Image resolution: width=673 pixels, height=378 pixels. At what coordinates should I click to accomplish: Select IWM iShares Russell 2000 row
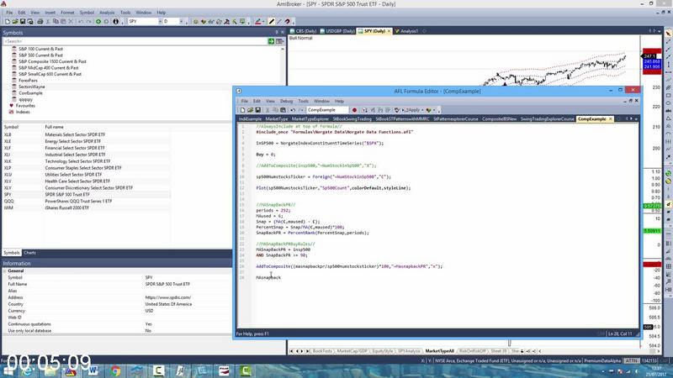pyautogui.click(x=86, y=207)
